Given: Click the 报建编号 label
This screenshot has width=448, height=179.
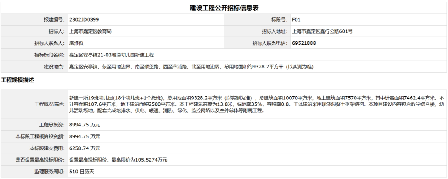Looking at the screenshot, I should pos(55,20).
